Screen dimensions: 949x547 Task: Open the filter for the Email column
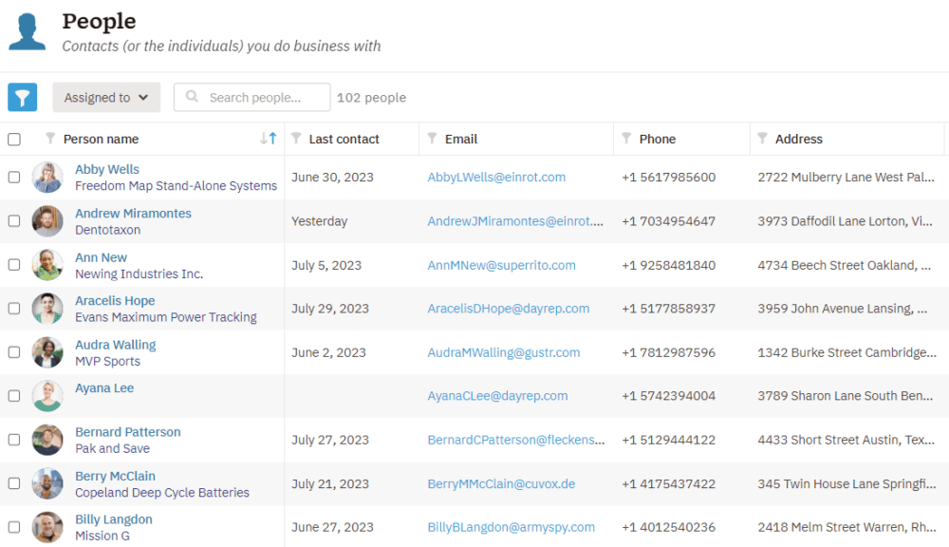pyautogui.click(x=432, y=139)
